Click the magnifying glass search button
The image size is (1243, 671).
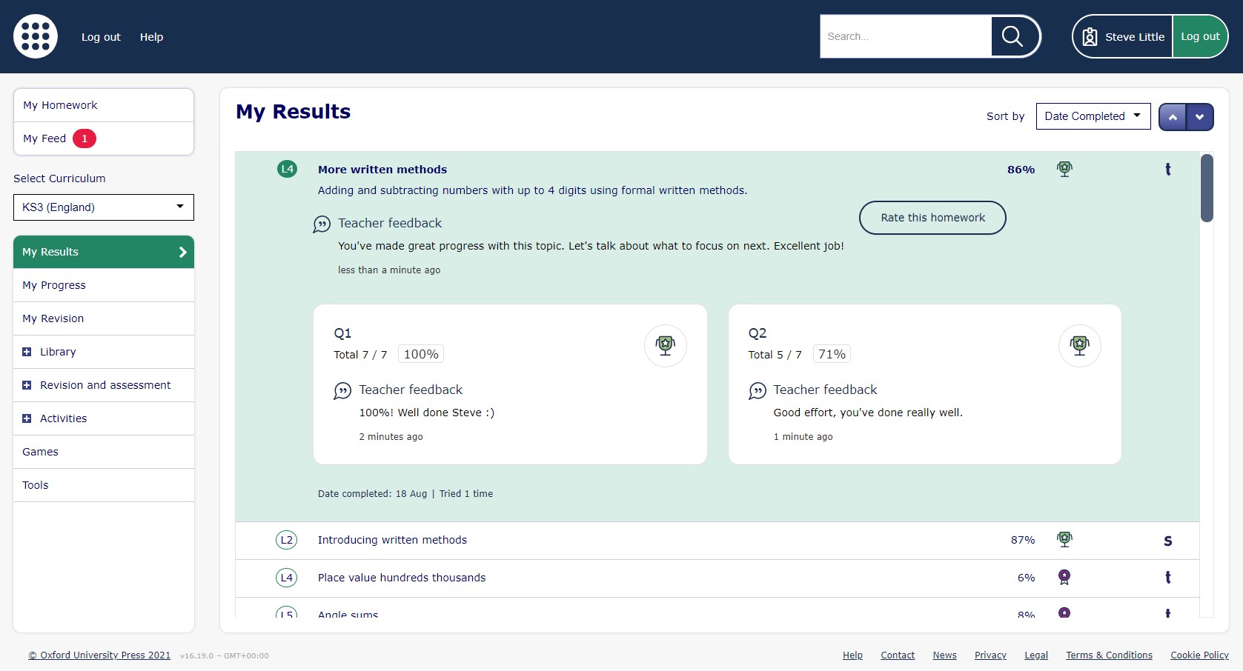1012,36
